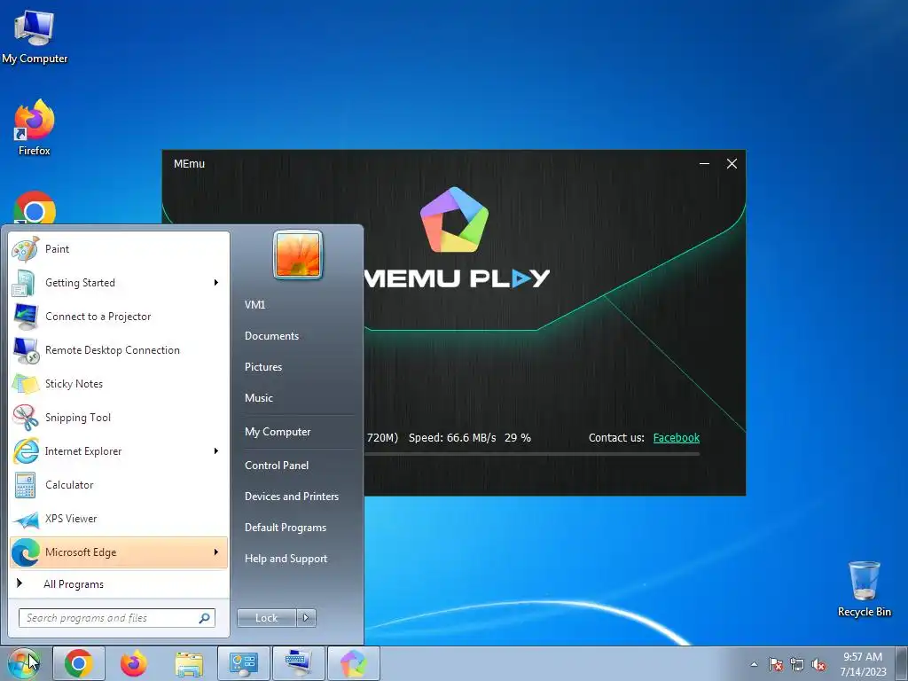The height and width of the screenshot is (681, 908).
Task: Show hidden tray icons
Action: (x=754, y=664)
